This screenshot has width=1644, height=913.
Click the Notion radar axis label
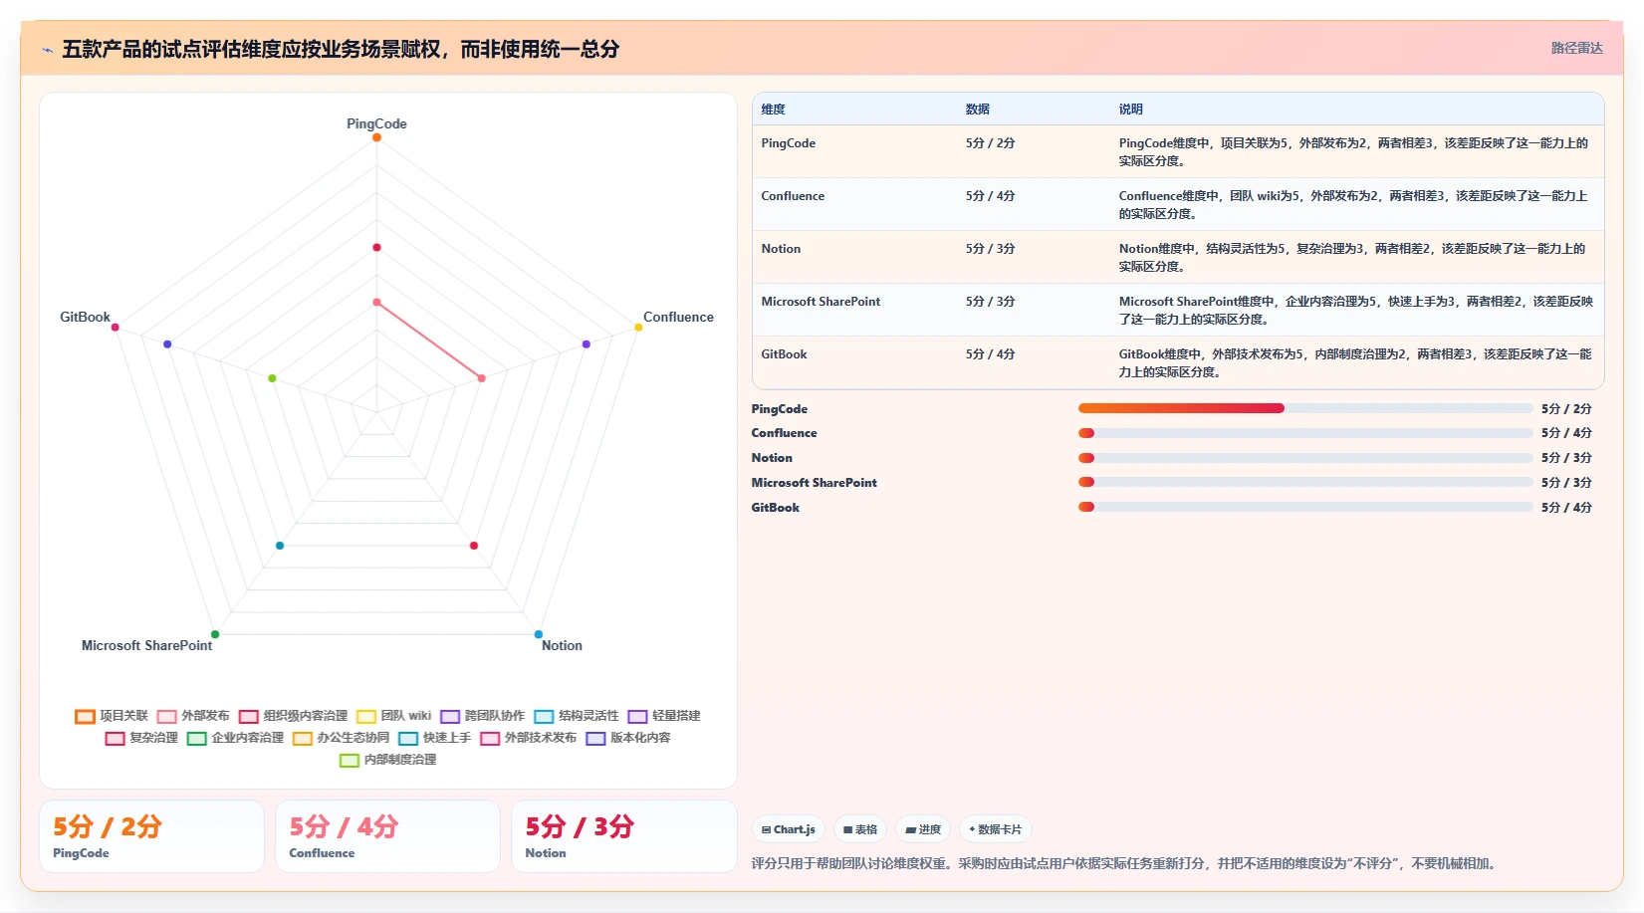tap(562, 645)
